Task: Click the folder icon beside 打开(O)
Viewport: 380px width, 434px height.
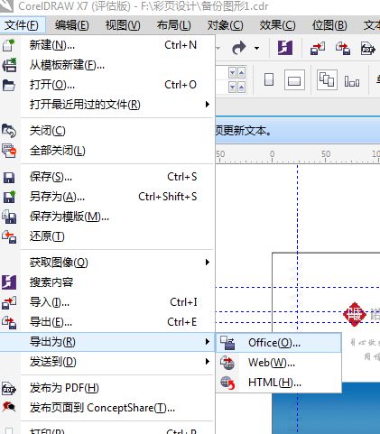Action: pos(9,85)
